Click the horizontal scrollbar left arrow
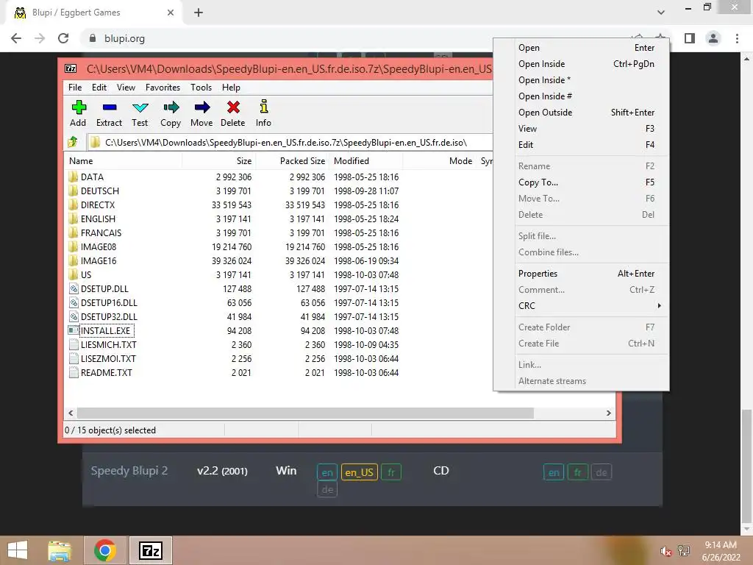Image resolution: width=753 pixels, height=565 pixels. click(x=71, y=413)
